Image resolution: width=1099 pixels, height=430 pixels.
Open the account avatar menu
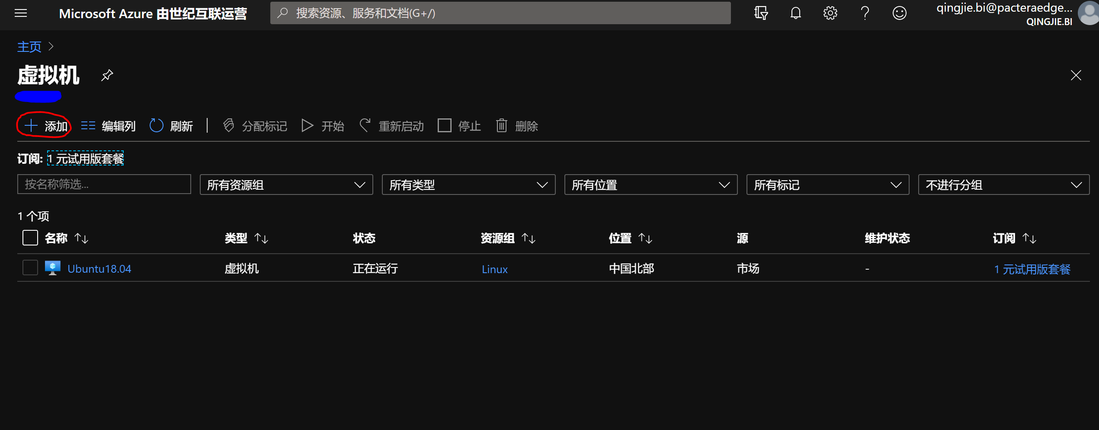pyautogui.click(x=1089, y=13)
